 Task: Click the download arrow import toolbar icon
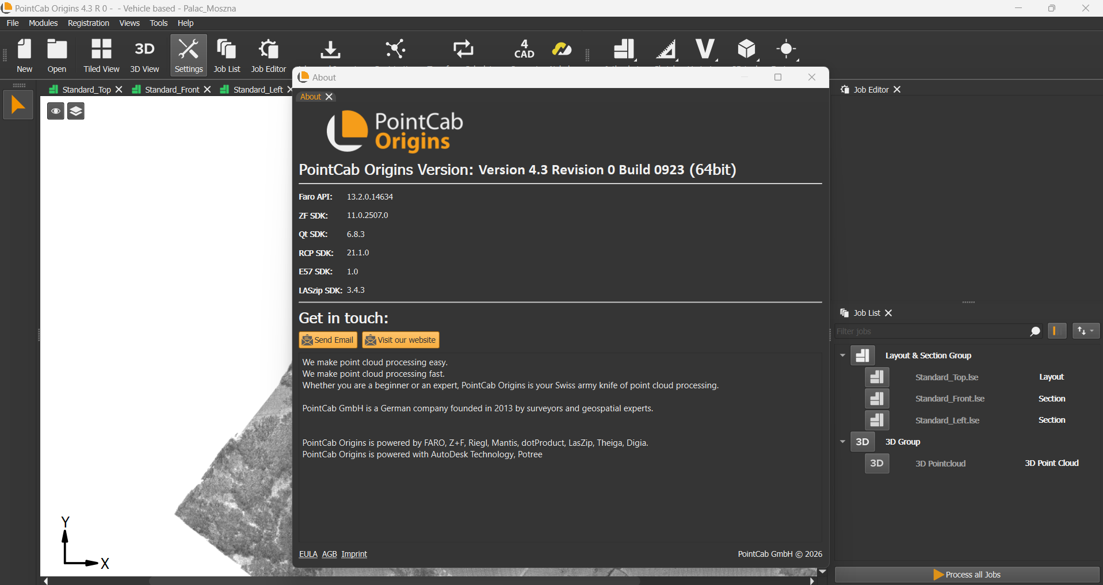pos(330,49)
